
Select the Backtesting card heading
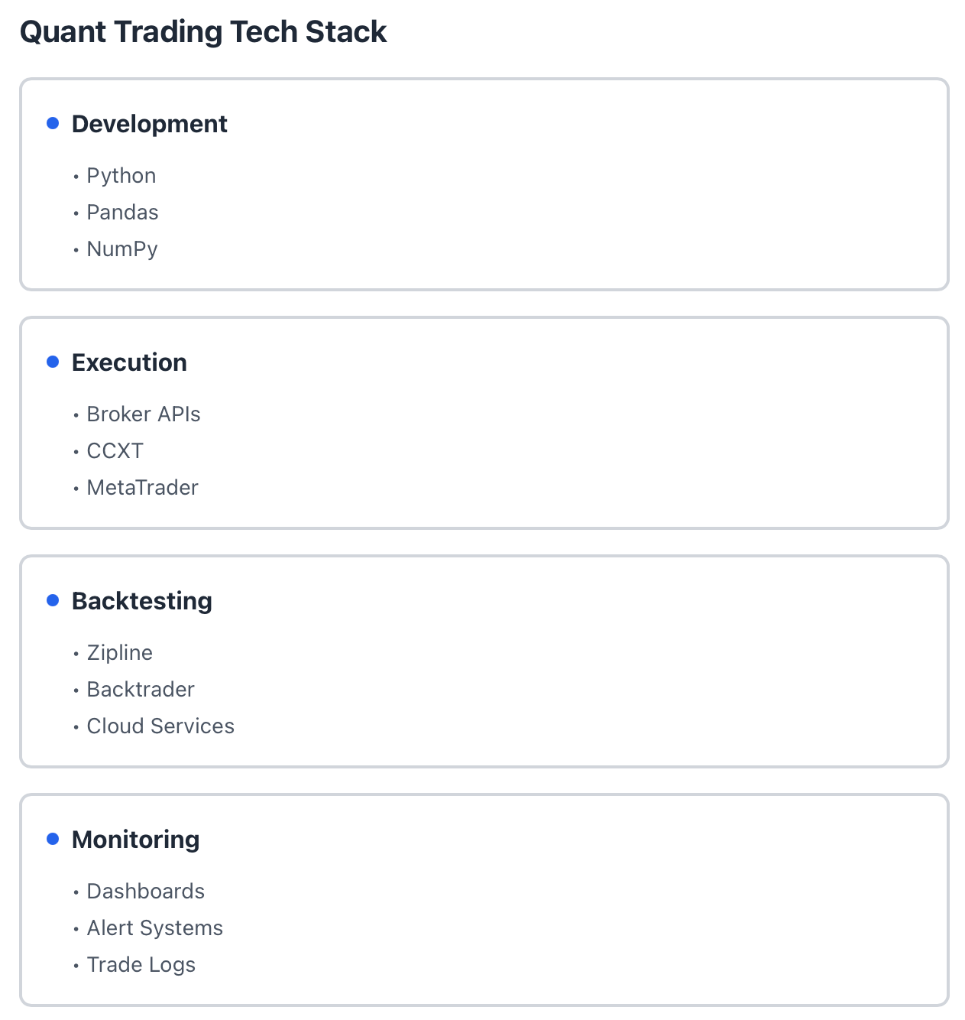tap(142, 601)
